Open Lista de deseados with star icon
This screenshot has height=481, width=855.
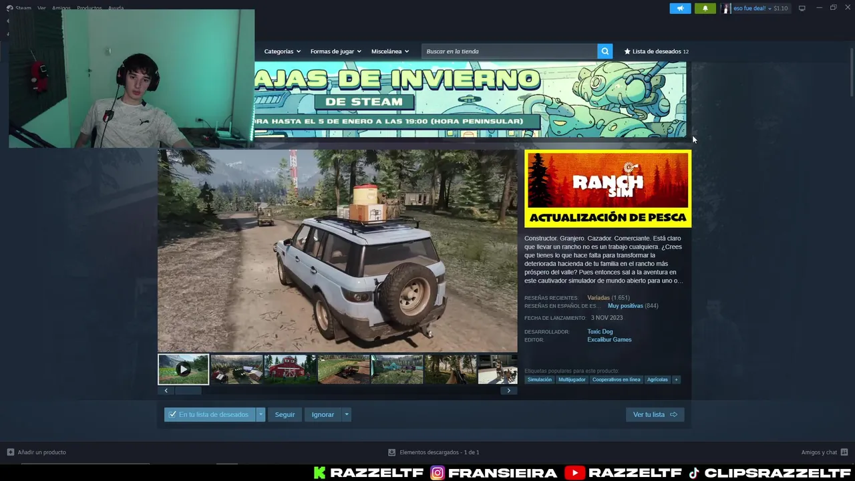tap(656, 51)
